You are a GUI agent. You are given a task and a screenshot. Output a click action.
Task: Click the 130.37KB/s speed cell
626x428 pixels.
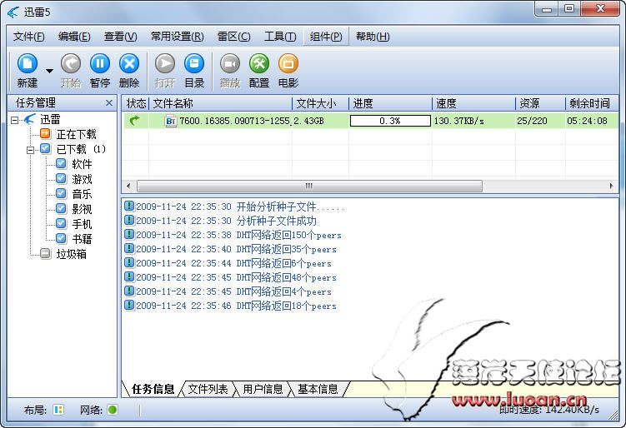[x=459, y=121]
